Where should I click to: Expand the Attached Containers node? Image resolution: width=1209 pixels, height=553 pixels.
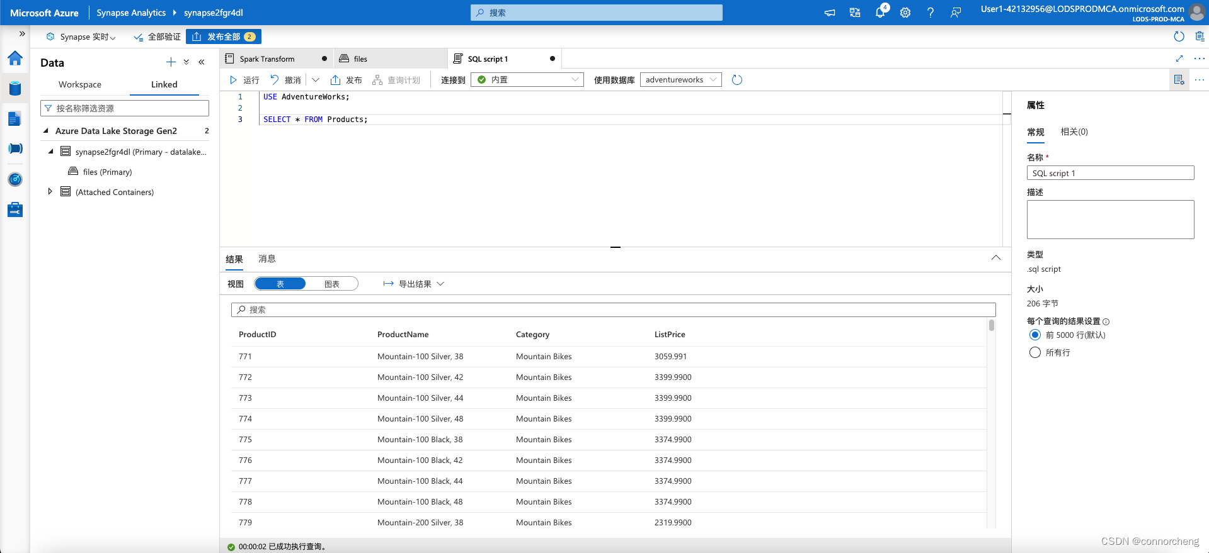(x=50, y=191)
